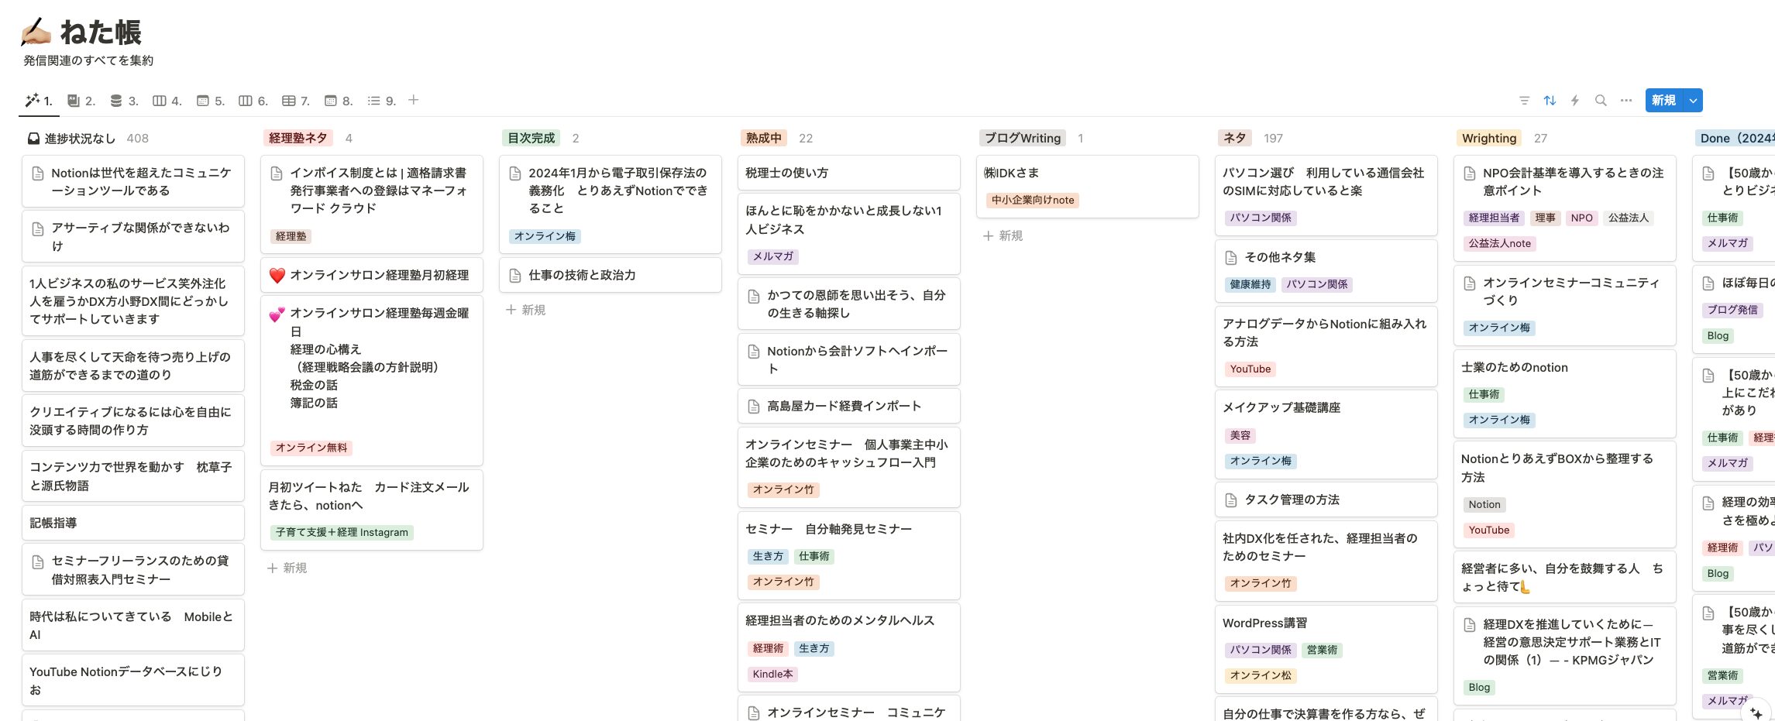
Task: Open the WordPress講習 card
Action: (1326, 649)
